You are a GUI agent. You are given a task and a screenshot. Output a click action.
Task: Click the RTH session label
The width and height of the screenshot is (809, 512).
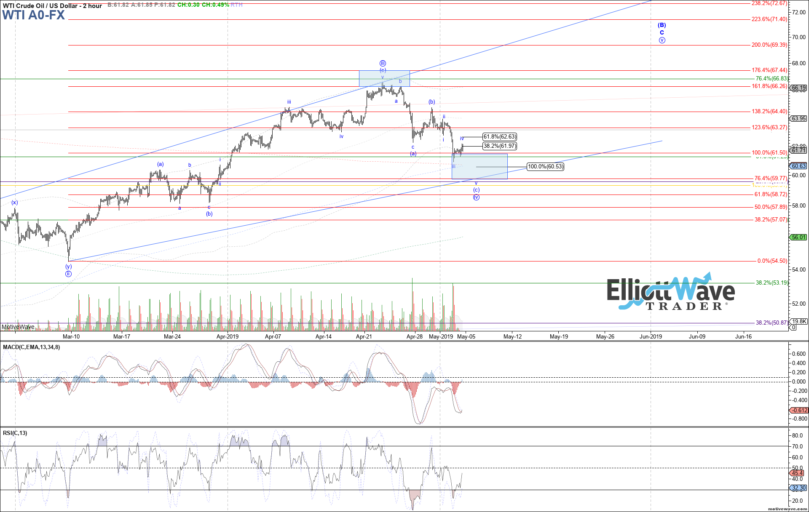[236, 5]
